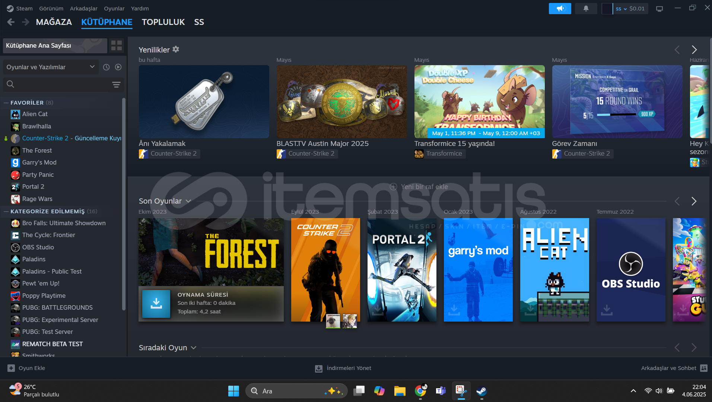Click Kütüphane Ana Sayfası button

tap(55, 45)
